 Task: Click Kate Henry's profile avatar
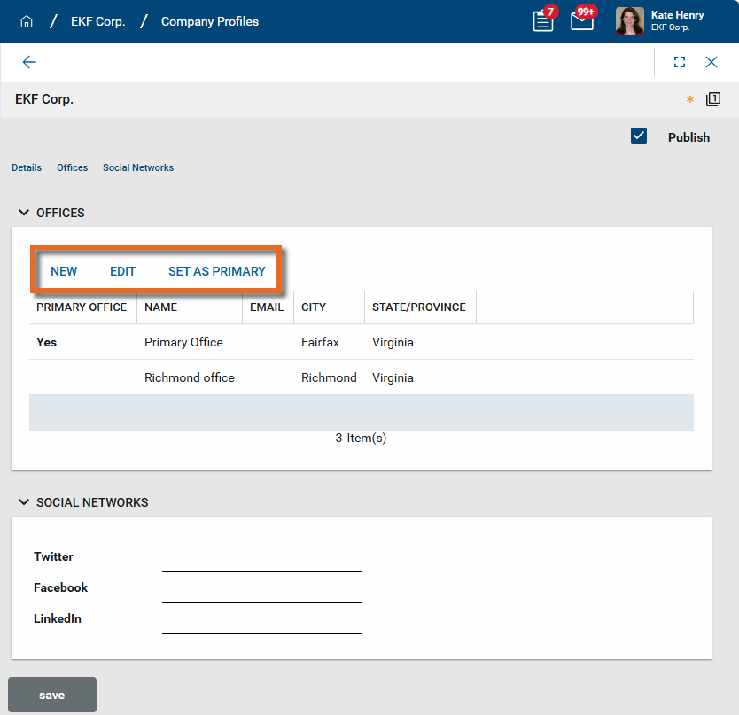coord(630,21)
